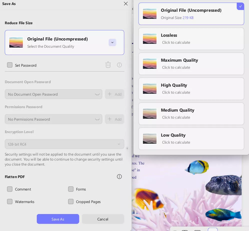Expand the document quality dropdown arrow
Image resolution: width=249 pixels, height=231 pixels.
[112, 42]
